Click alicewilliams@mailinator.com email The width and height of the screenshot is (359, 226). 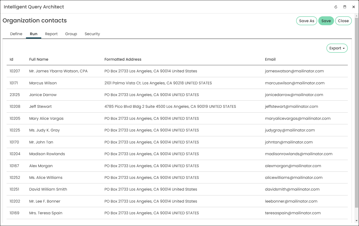pyautogui.click(x=294, y=178)
